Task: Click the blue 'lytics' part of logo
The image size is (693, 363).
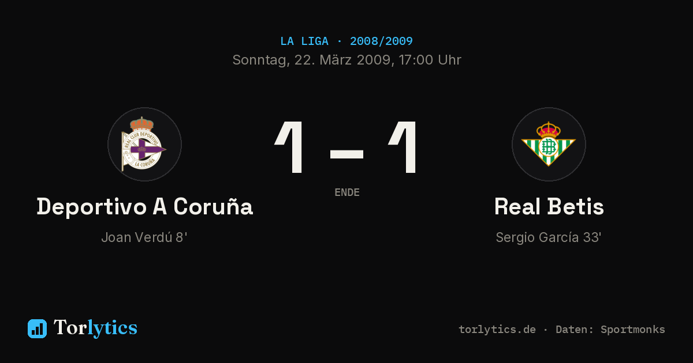Action: [x=112, y=328]
